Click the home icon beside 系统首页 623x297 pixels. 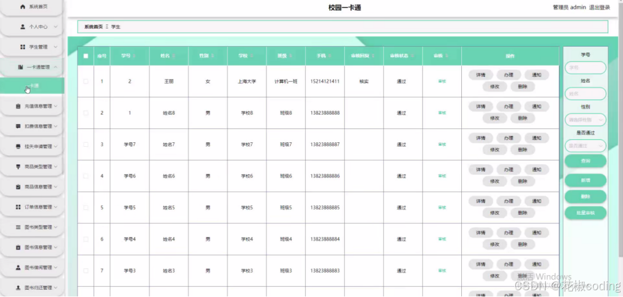[23, 7]
